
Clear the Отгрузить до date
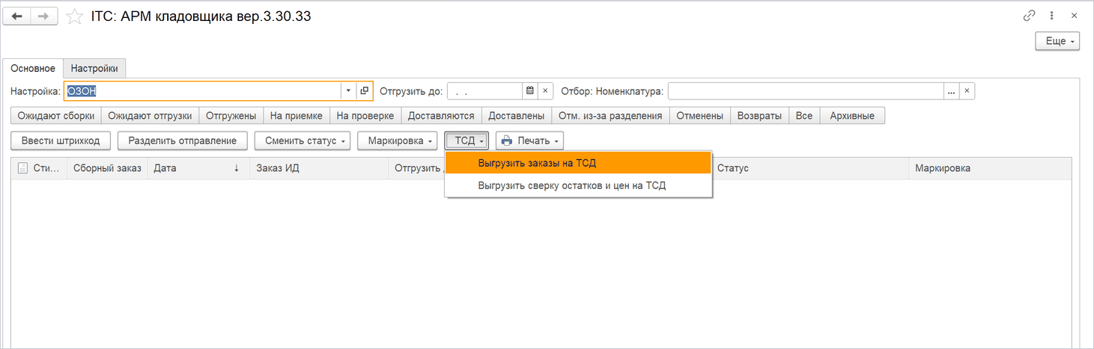546,91
